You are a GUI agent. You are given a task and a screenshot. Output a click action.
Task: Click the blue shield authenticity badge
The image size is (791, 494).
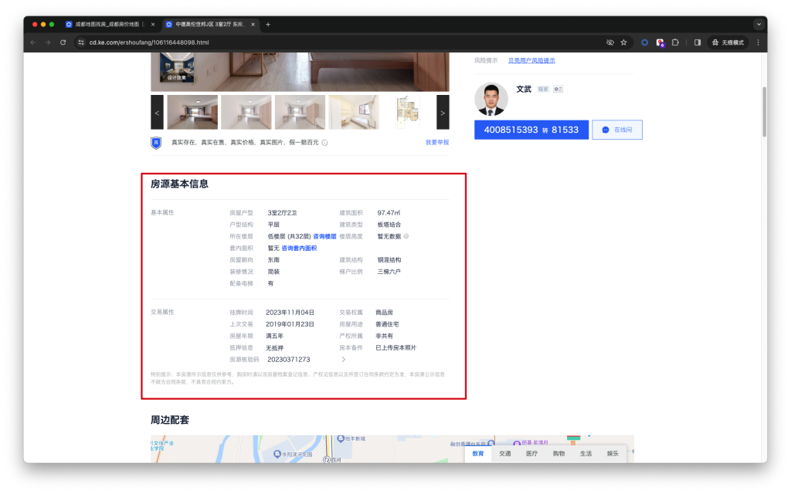click(156, 143)
